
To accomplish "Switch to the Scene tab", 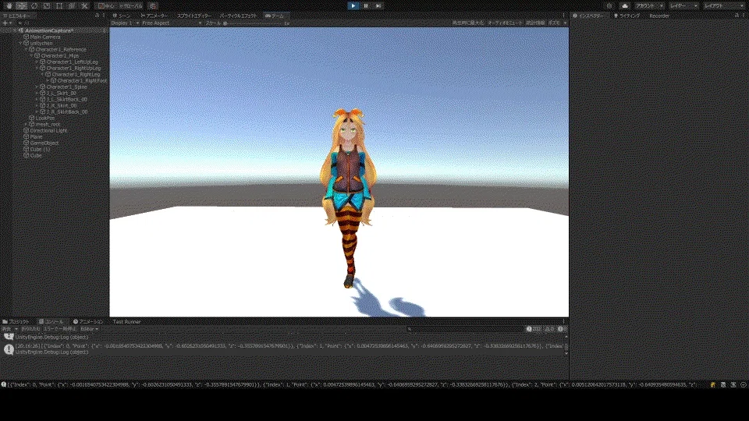I will pos(122,16).
